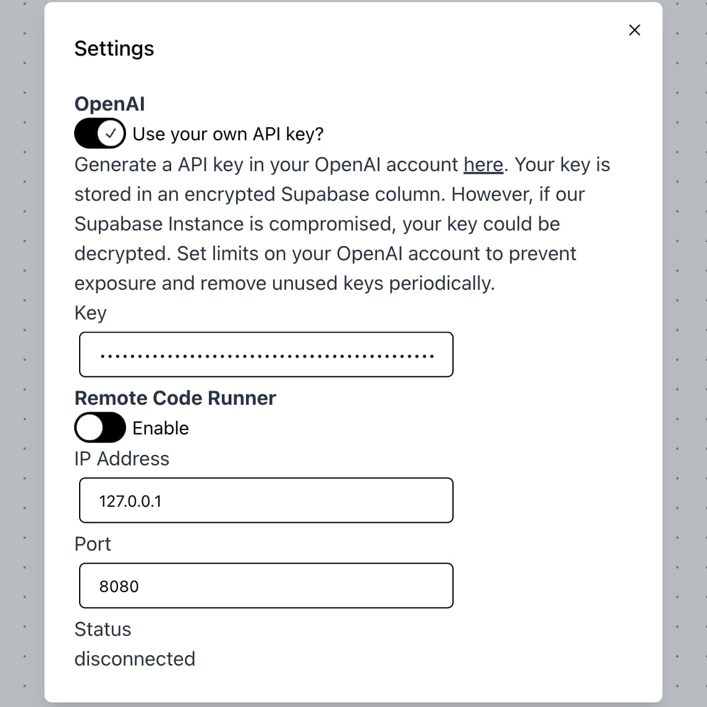Click the OpenAI section heading
Screen dimensions: 707x707
click(x=109, y=104)
